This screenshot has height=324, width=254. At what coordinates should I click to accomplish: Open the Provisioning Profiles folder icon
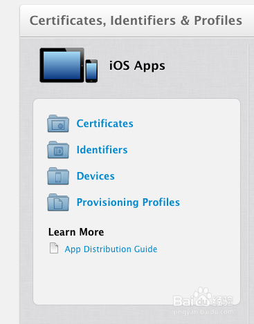pyautogui.click(x=58, y=202)
